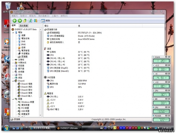176x133 pixels.
Task: Open the 檔案(F) menu
Action: point(15,16)
